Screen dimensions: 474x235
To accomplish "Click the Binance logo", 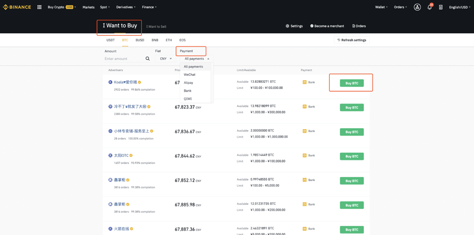I will (17, 7).
